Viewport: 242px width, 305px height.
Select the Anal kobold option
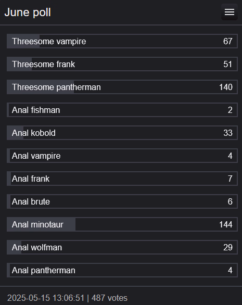[122, 133]
